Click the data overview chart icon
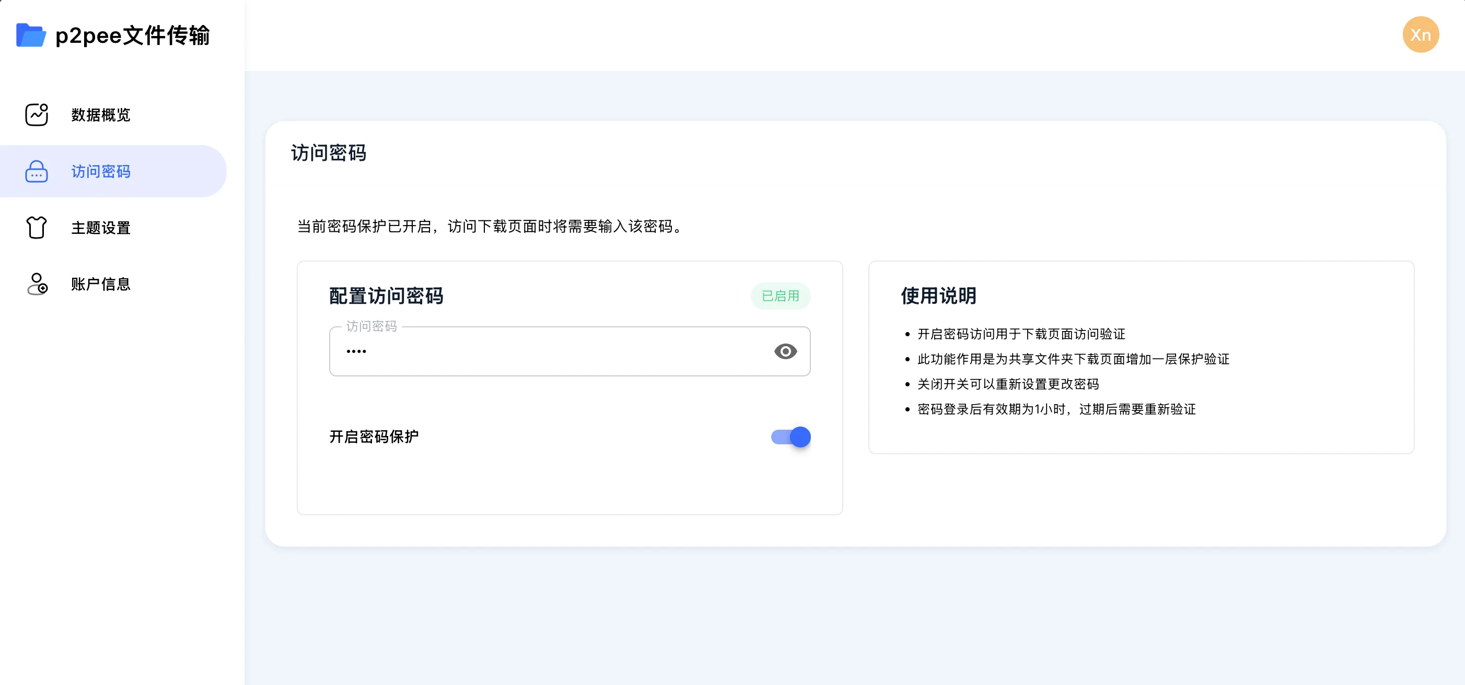1465x685 pixels. [37, 114]
